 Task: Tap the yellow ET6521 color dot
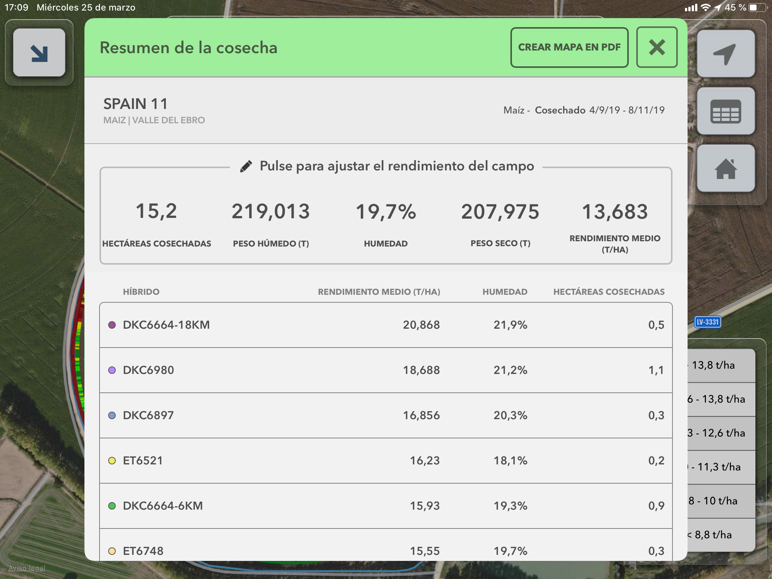112,461
